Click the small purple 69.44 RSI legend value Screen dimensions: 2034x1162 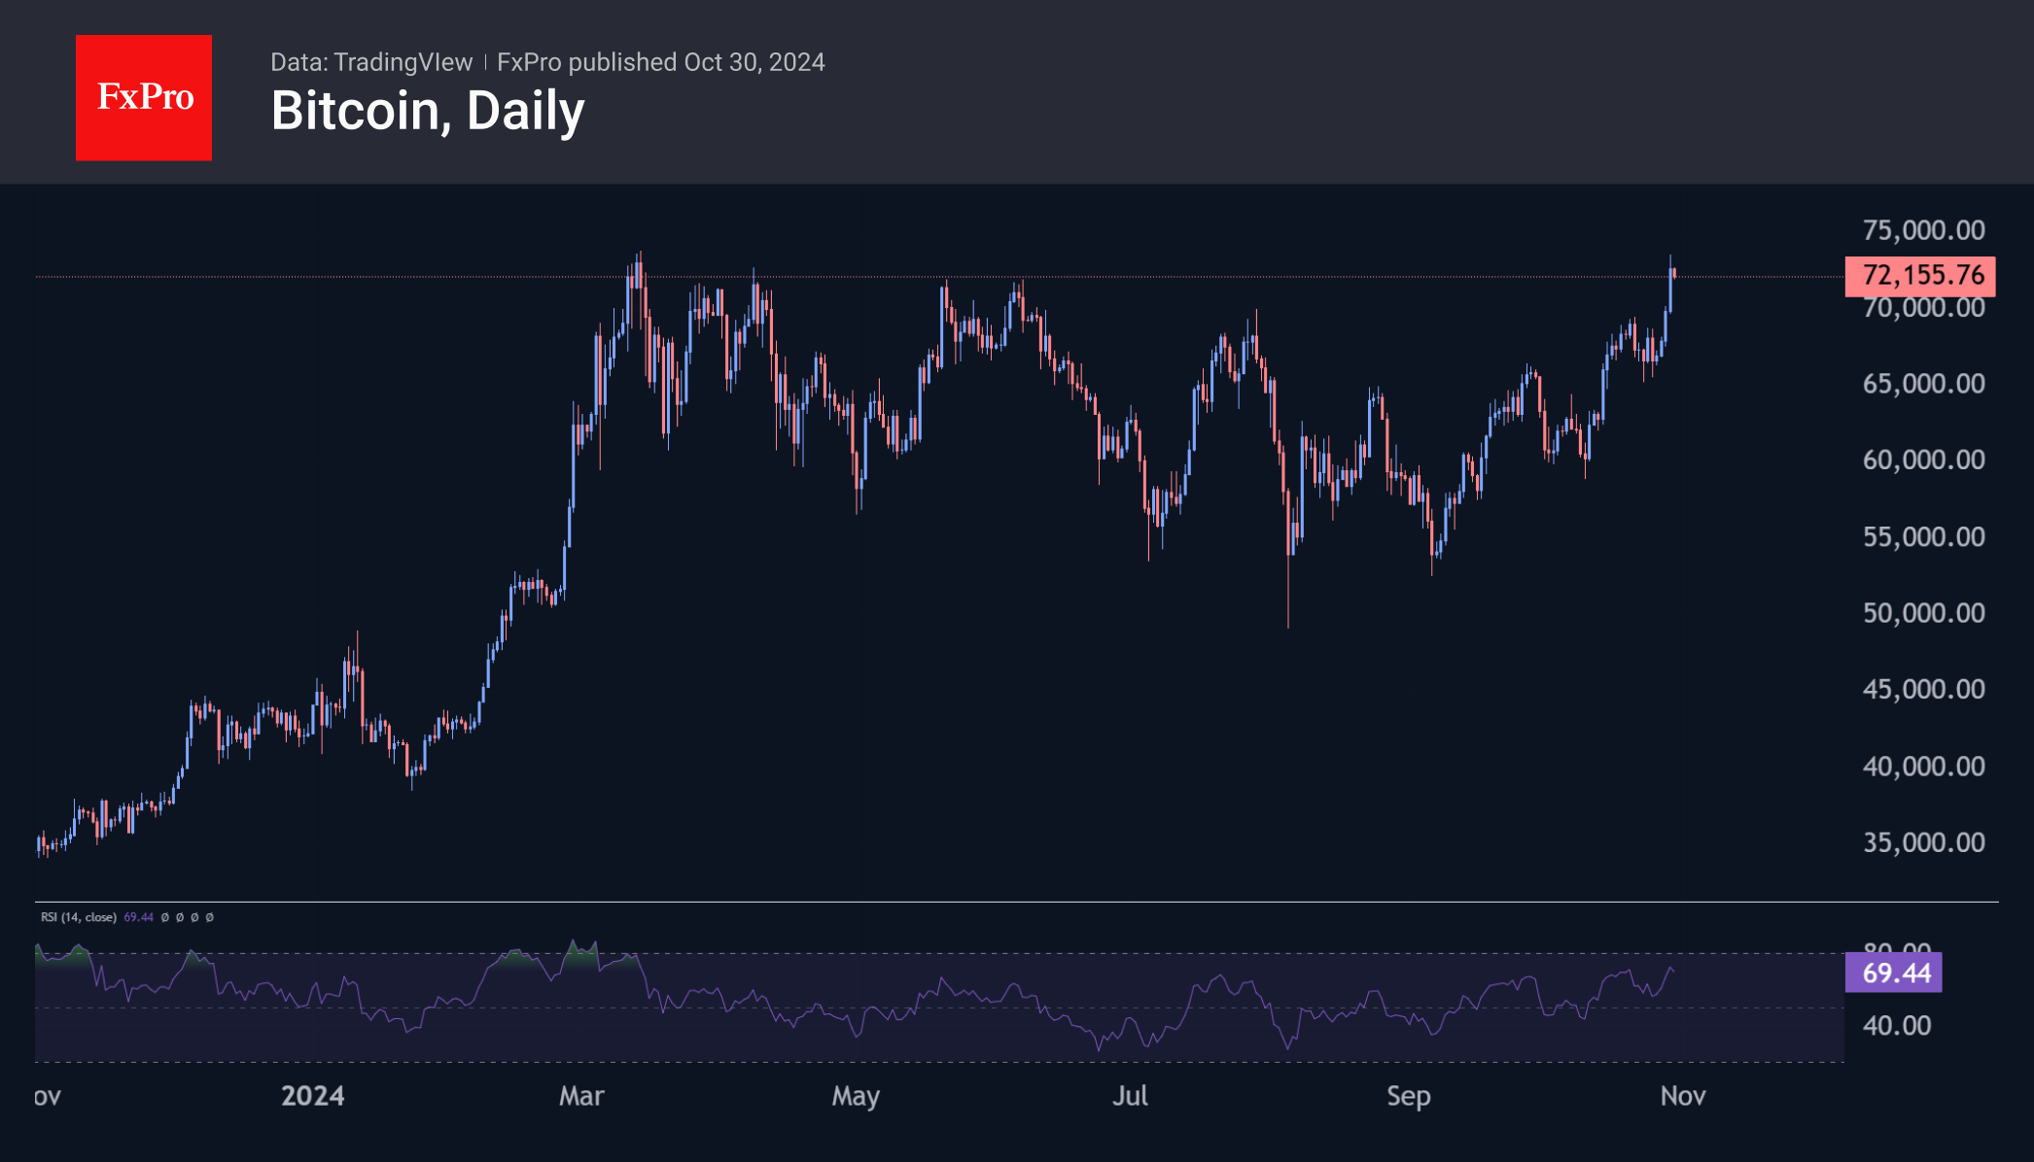point(139,917)
